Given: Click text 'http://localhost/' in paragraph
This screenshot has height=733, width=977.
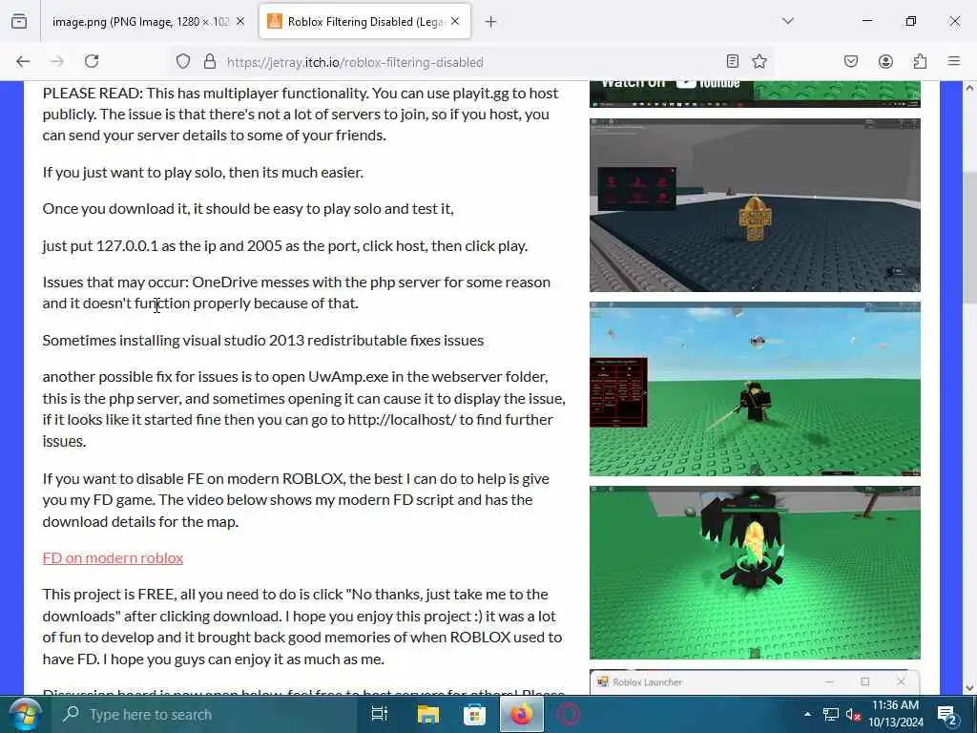Looking at the screenshot, I should [x=402, y=420].
